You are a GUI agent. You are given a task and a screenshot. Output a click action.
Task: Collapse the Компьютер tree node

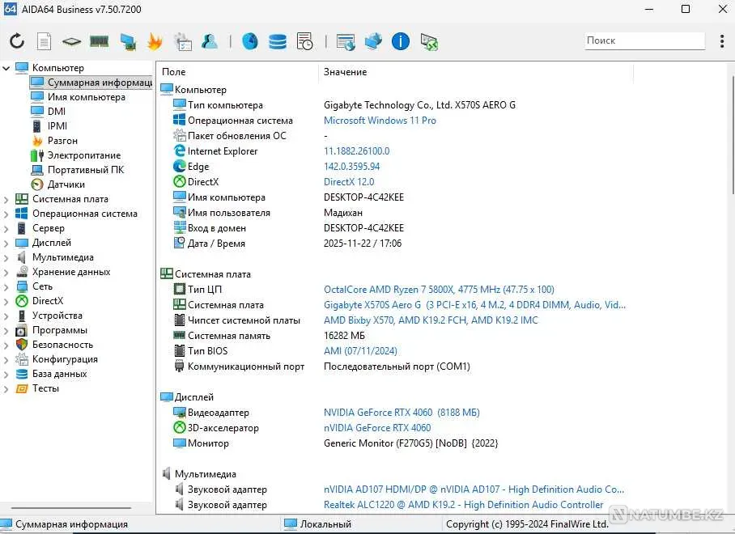click(6, 68)
